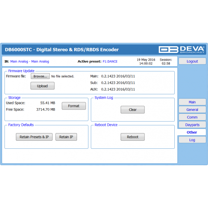The height and width of the screenshot is (208, 208).
Task: Go to the Dayparts tab
Action: [x=192, y=125]
